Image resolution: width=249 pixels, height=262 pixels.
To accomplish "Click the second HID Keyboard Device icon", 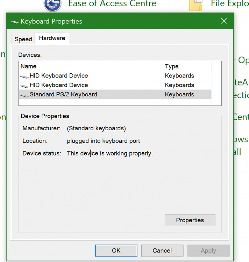I will 24,86.
